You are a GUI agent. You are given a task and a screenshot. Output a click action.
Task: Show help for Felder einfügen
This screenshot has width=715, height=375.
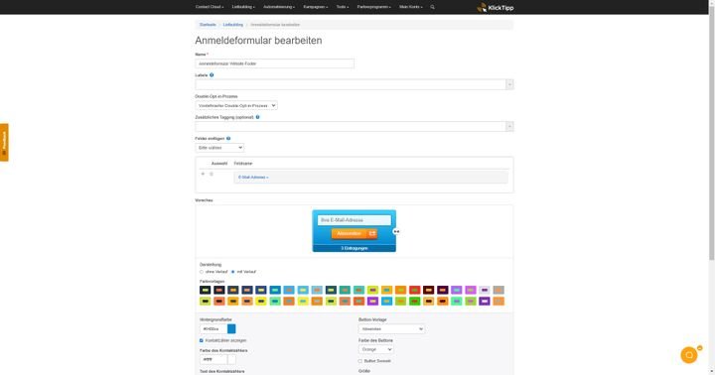pos(228,138)
